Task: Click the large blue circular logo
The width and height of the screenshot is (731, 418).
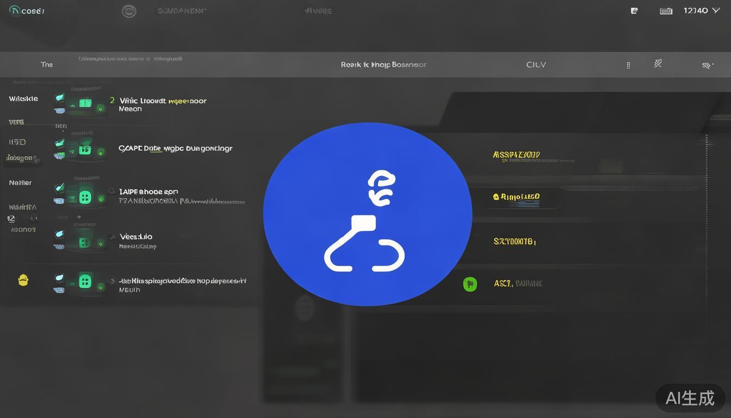Action: point(368,214)
